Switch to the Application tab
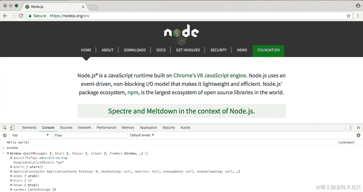The image size is (363, 192). 148,128
